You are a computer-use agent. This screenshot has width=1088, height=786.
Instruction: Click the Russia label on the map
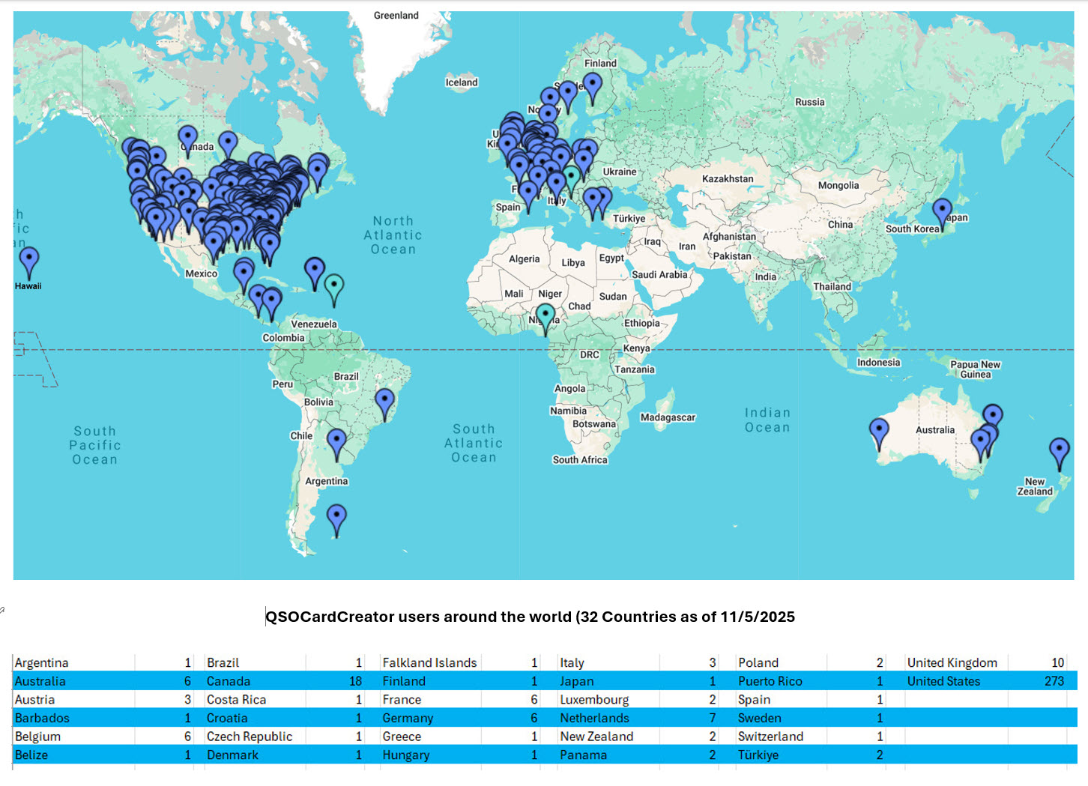coord(809,102)
